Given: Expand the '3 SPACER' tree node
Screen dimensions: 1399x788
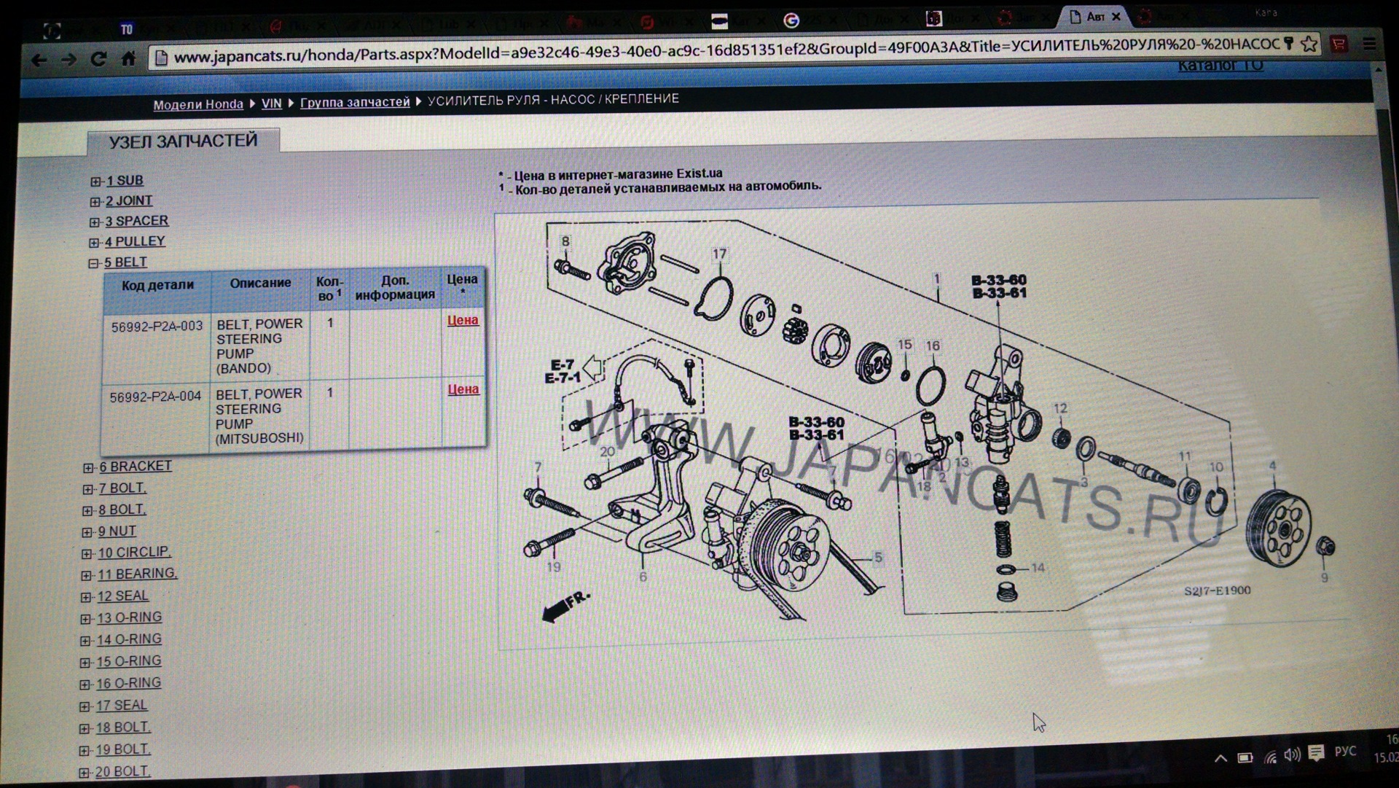Looking at the screenshot, I should click(x=94, y=222).
